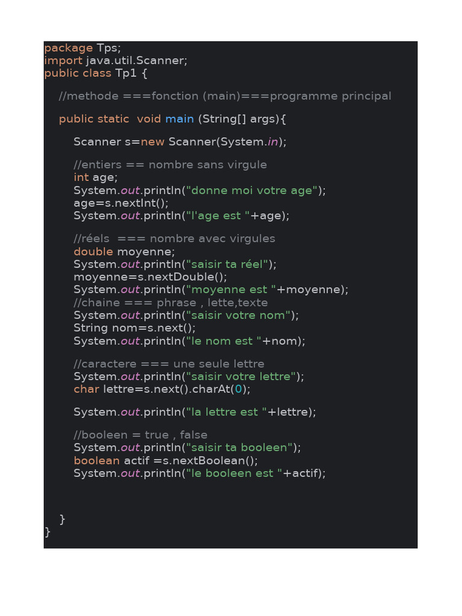Click the 'age=s.nextInt();' line
Viewport: 462px width, 616px height.
point(121,203)
